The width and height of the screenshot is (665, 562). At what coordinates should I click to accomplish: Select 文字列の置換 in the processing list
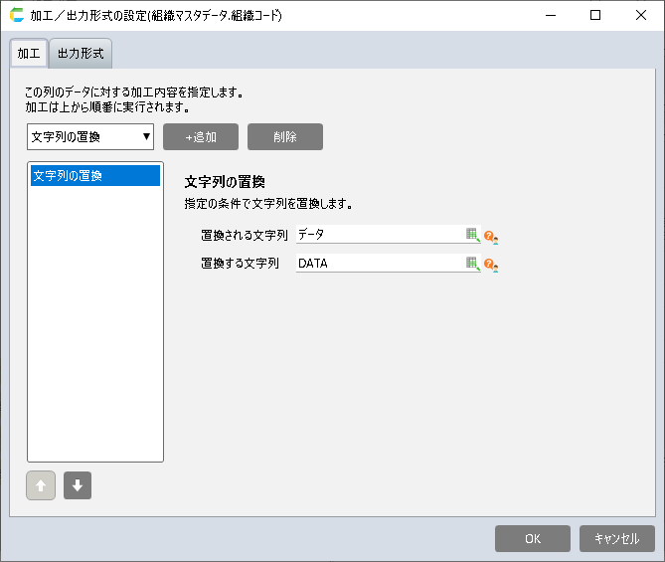94,176
